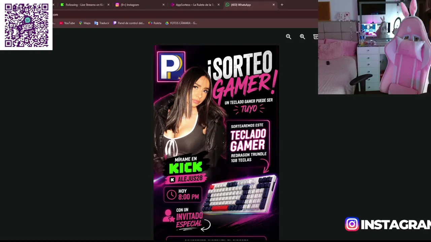
Task: Open the YouTube bookmark
Action: [67, 23]
